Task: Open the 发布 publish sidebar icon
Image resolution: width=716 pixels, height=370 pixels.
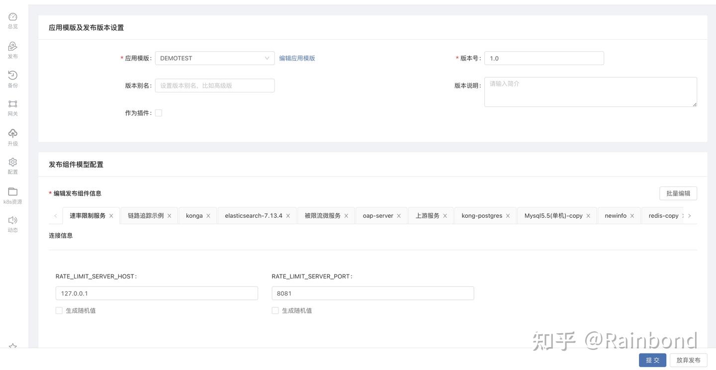Action: [13, 46]
